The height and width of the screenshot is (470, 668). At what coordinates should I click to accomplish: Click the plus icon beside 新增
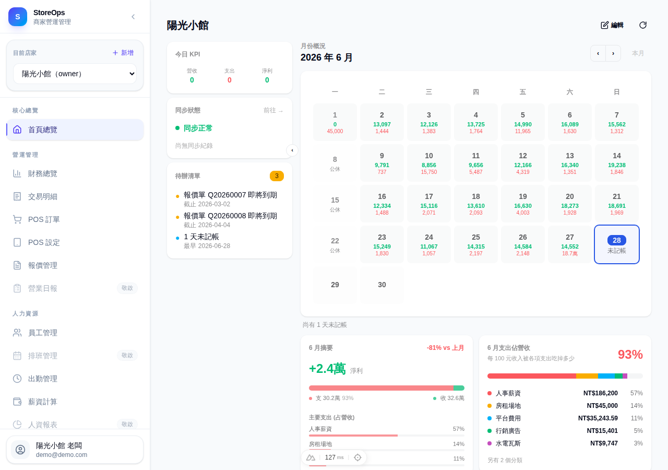point(115,53)
